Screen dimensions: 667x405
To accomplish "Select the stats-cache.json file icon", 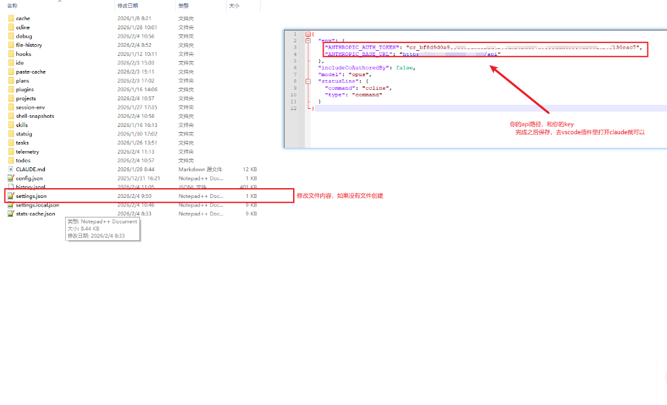I will [11, 213].
